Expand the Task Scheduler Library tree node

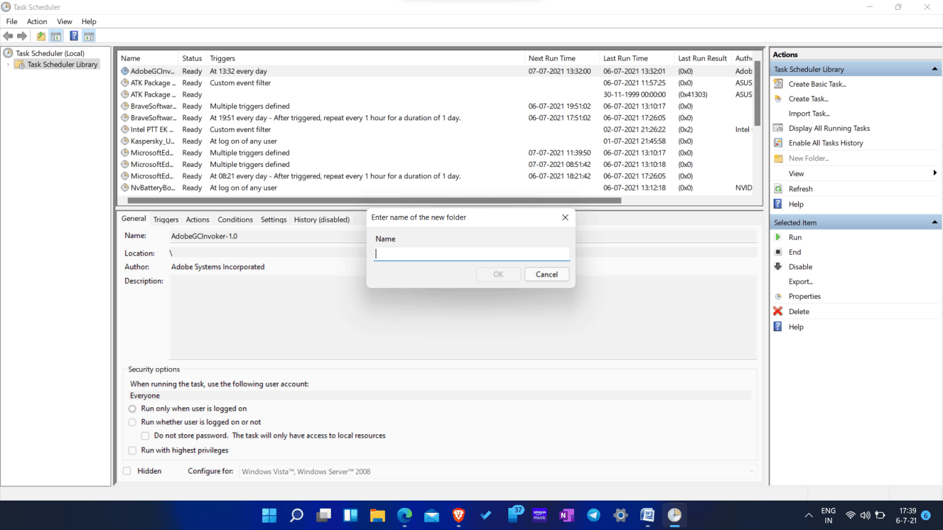(x=8, y=64)
